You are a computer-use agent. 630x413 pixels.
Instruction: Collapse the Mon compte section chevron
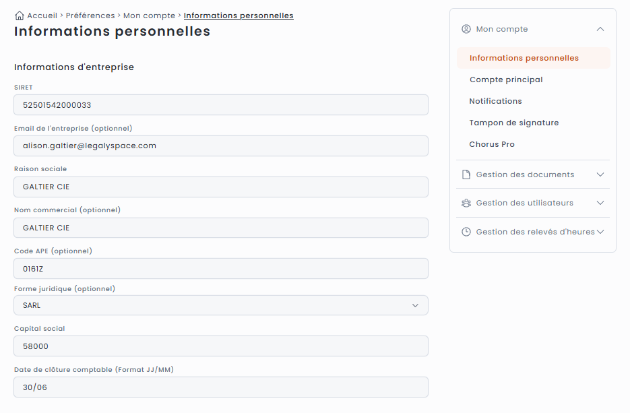[600, 29]
